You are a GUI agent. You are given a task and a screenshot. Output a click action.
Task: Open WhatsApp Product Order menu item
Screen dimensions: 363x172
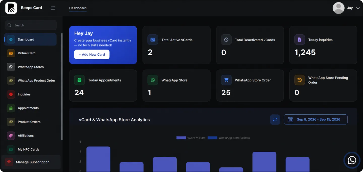pos(30,80)
